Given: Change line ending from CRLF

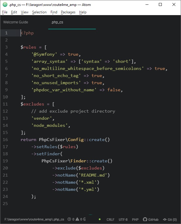Looking at the screenshot, I should click(110, 220).
